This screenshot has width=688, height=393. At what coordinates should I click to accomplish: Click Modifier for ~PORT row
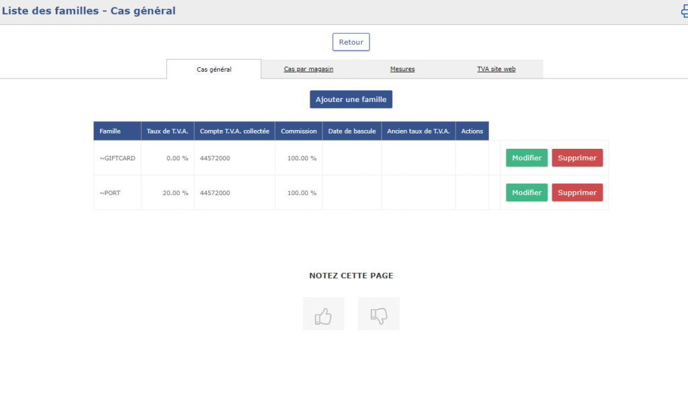point(526,192)
